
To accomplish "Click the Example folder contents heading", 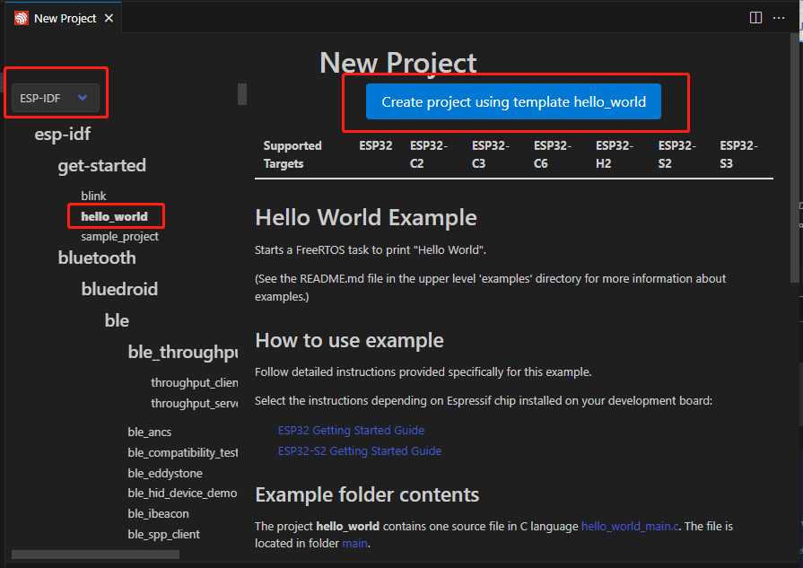I will point(367,494).
